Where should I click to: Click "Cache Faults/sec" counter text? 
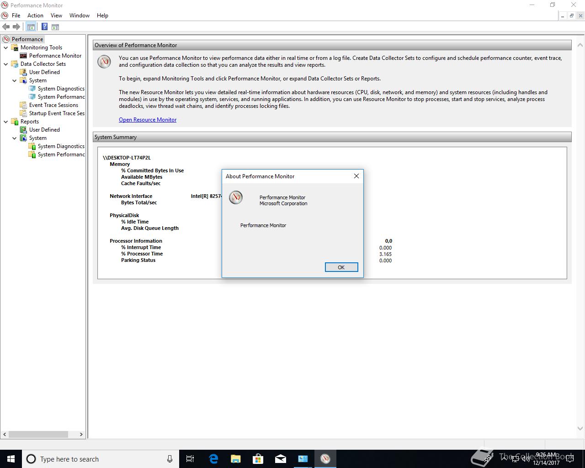(x=141, y=183)
